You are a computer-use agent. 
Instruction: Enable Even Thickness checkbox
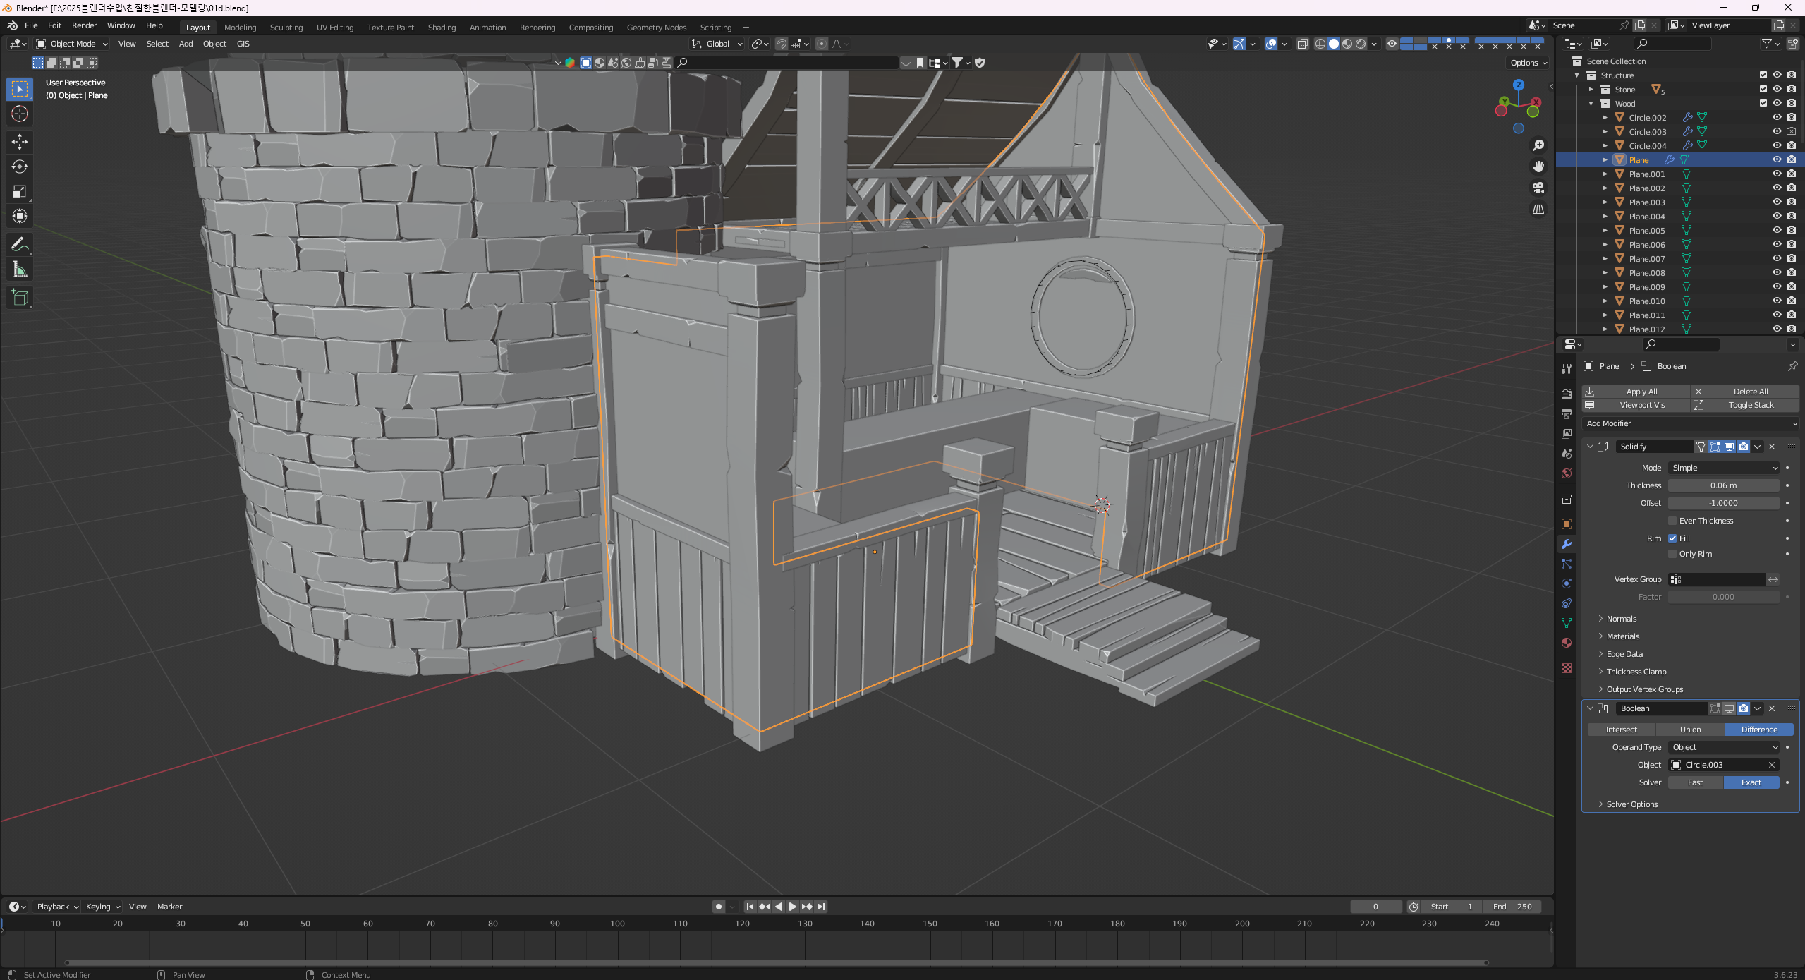pyautogui.click(x=1672, y=521)
